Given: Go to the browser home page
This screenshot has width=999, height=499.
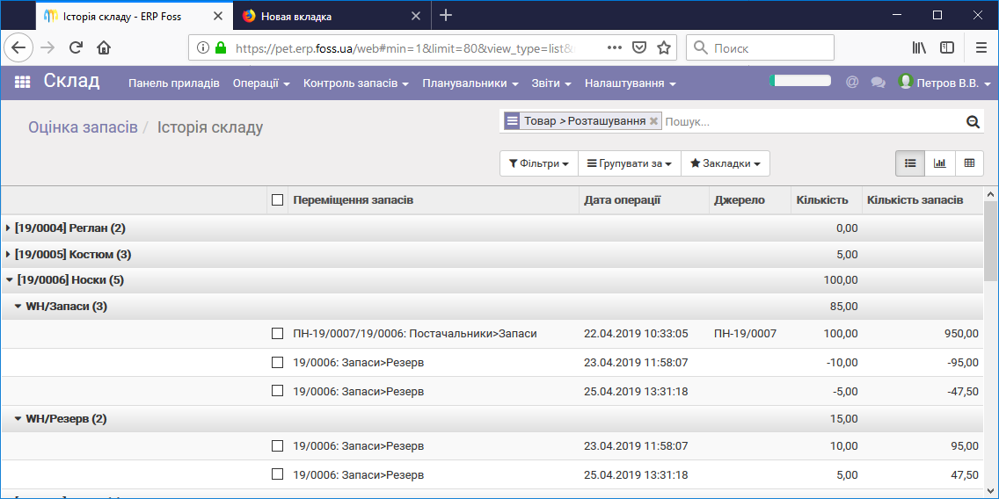Looking at the screenshot, I should tap(103, 47).
